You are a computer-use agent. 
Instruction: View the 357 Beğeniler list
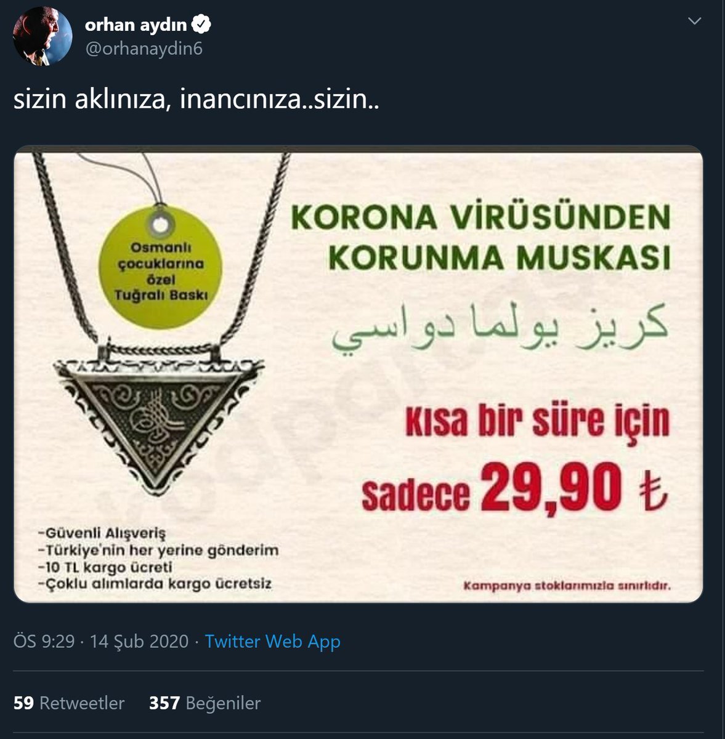205,703
